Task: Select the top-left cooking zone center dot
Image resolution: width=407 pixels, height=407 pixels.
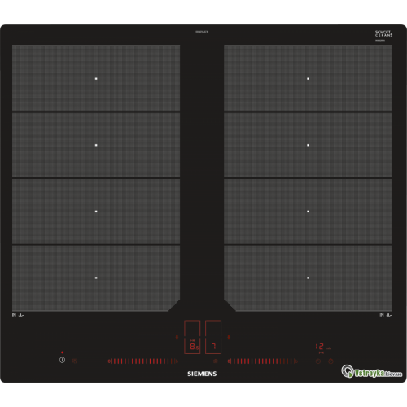Action: point(96,79)
